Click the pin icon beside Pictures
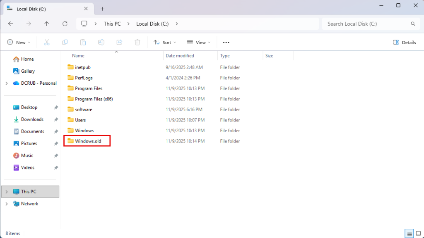This screenshot has height=238, width=424. [x=56, y=143]
